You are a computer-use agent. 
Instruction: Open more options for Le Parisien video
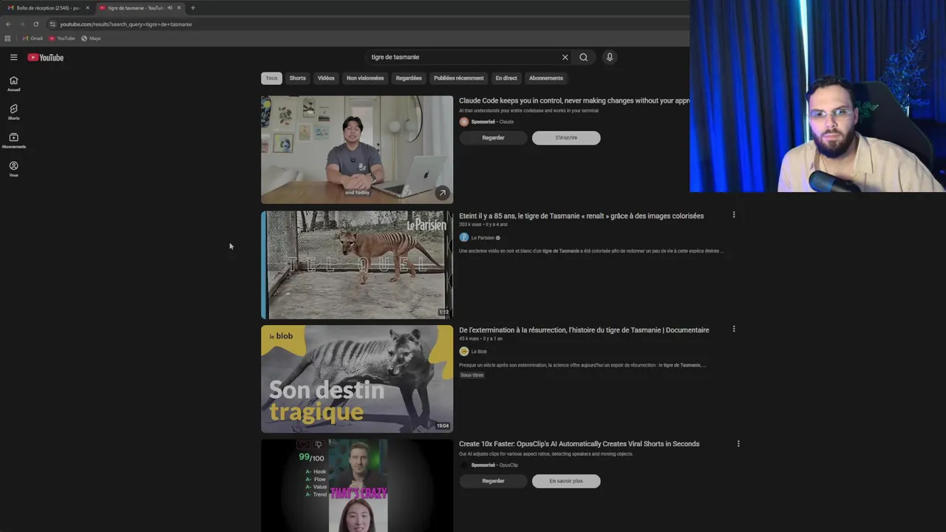pyautogui.click(x=734, y=215)
